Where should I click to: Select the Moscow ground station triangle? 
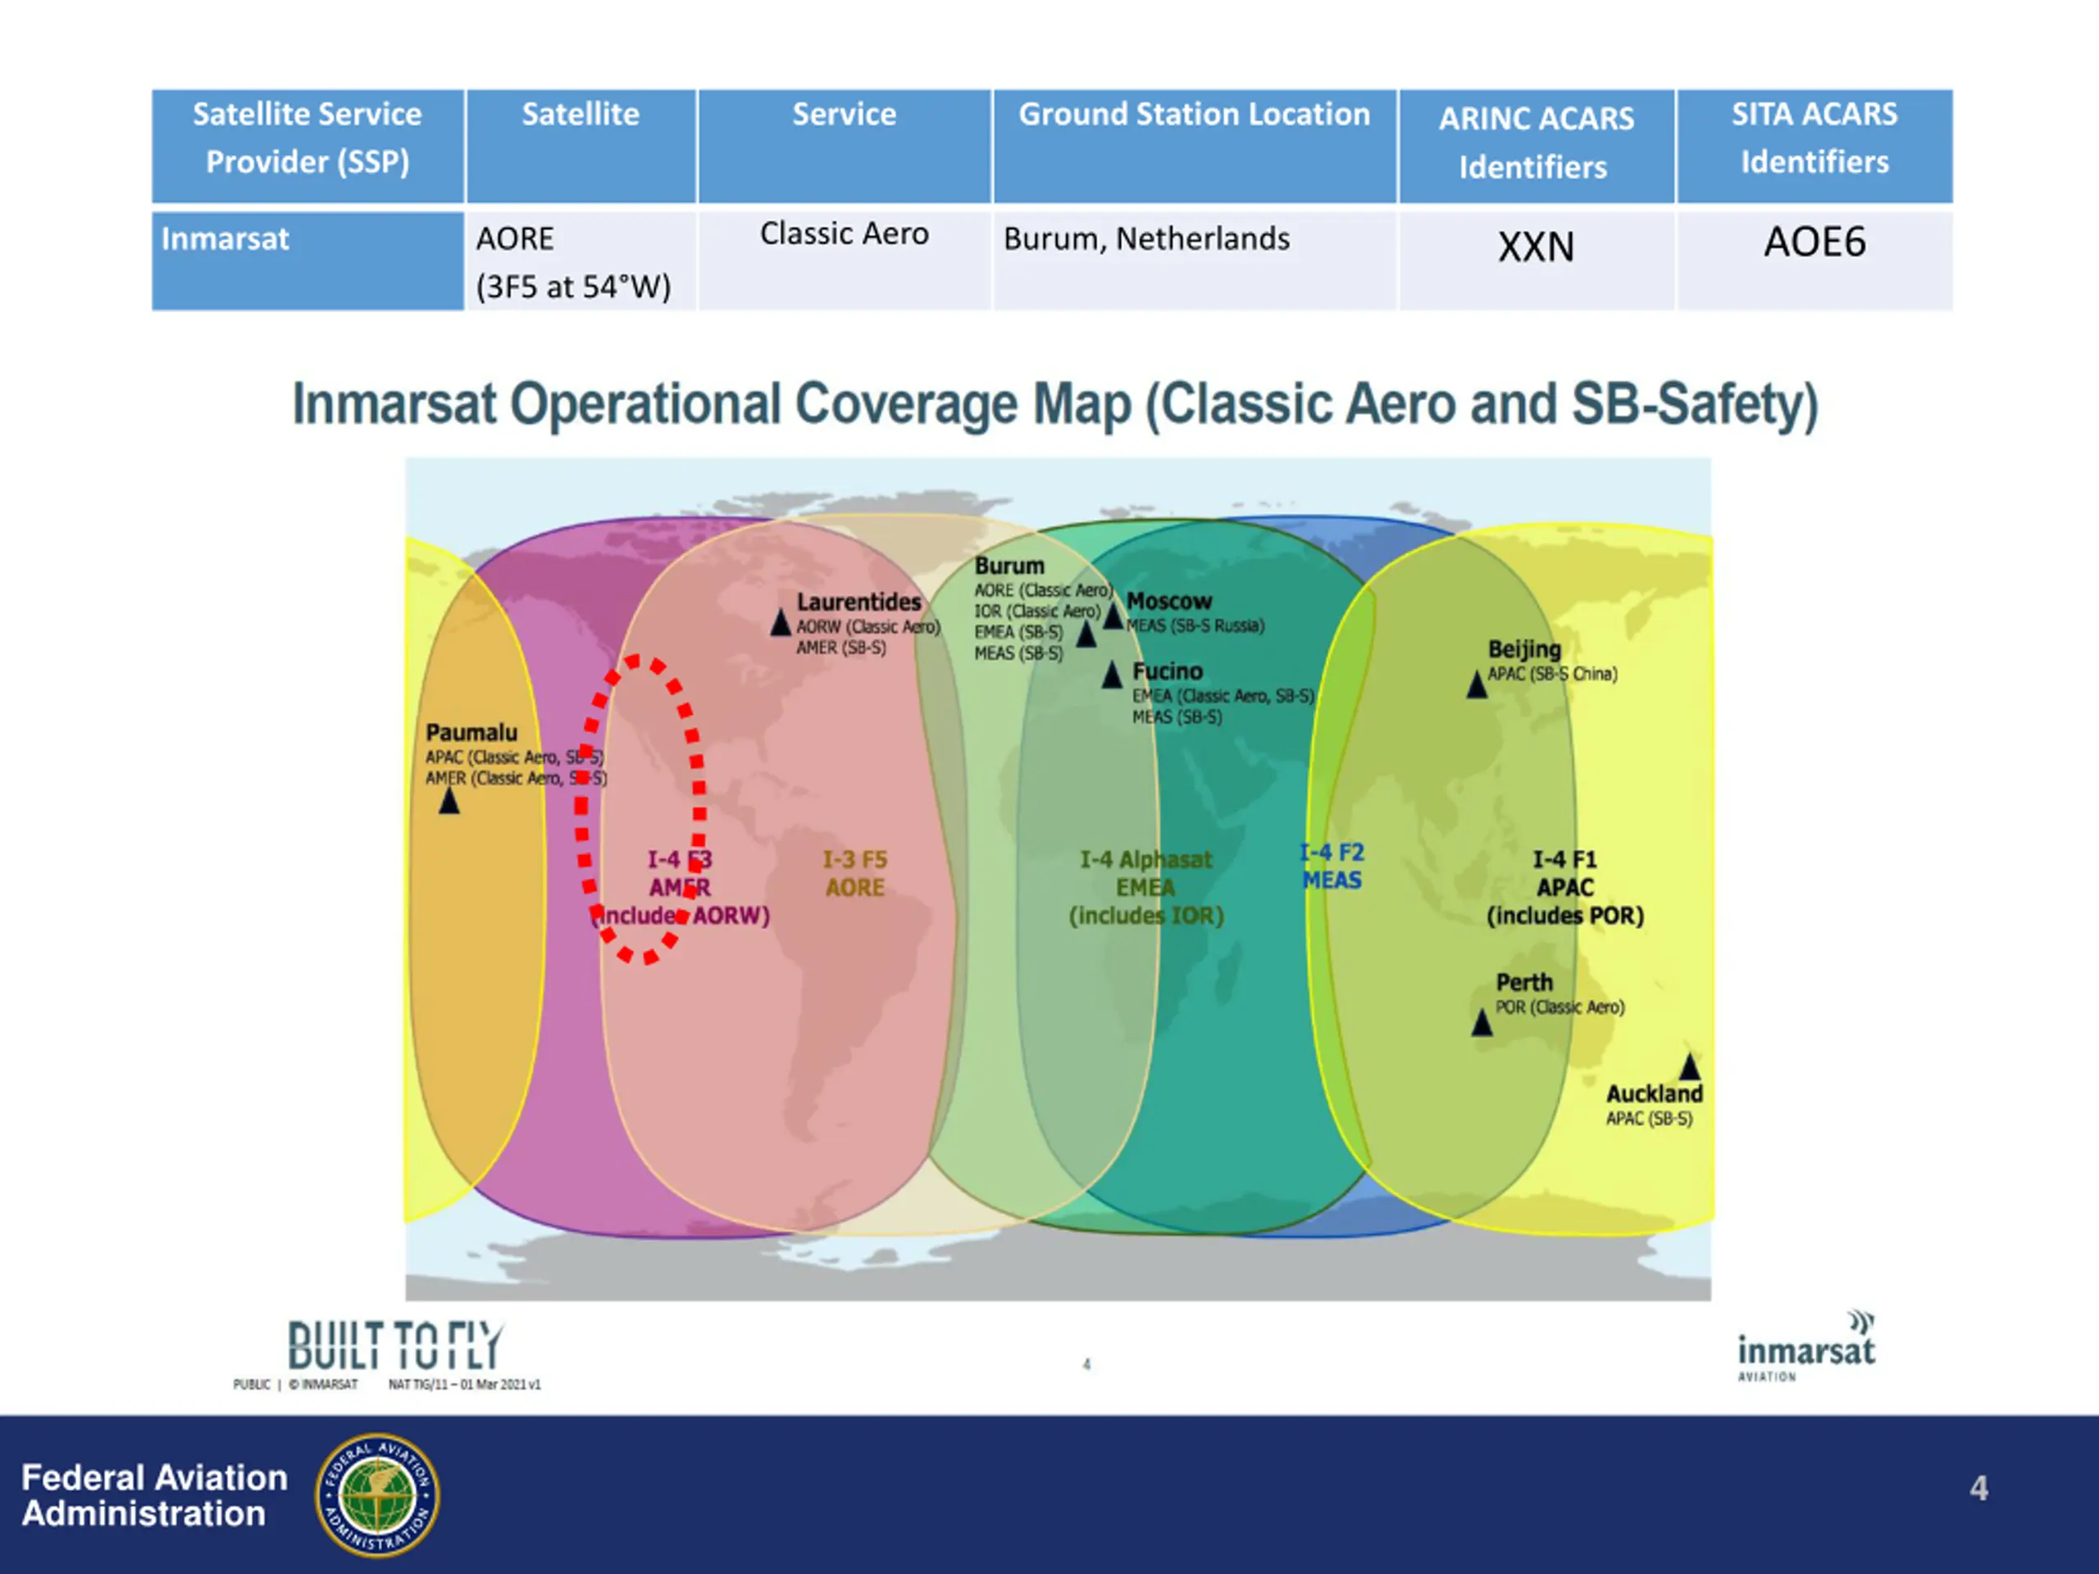pyautogui.click(x=1113, y=615)
